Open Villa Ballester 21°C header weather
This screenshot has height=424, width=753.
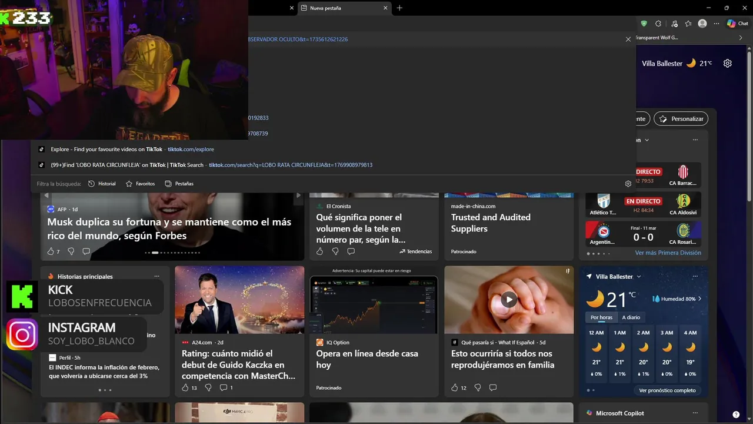pos(677,63)
